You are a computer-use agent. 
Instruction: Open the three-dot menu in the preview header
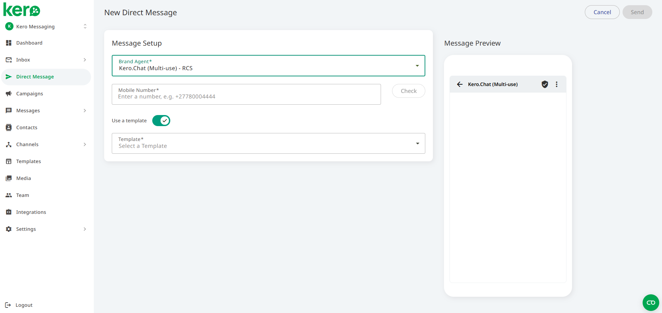556,84
